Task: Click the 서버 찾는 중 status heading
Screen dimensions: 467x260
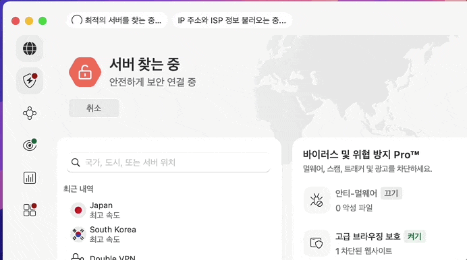Action: point(144,65)
